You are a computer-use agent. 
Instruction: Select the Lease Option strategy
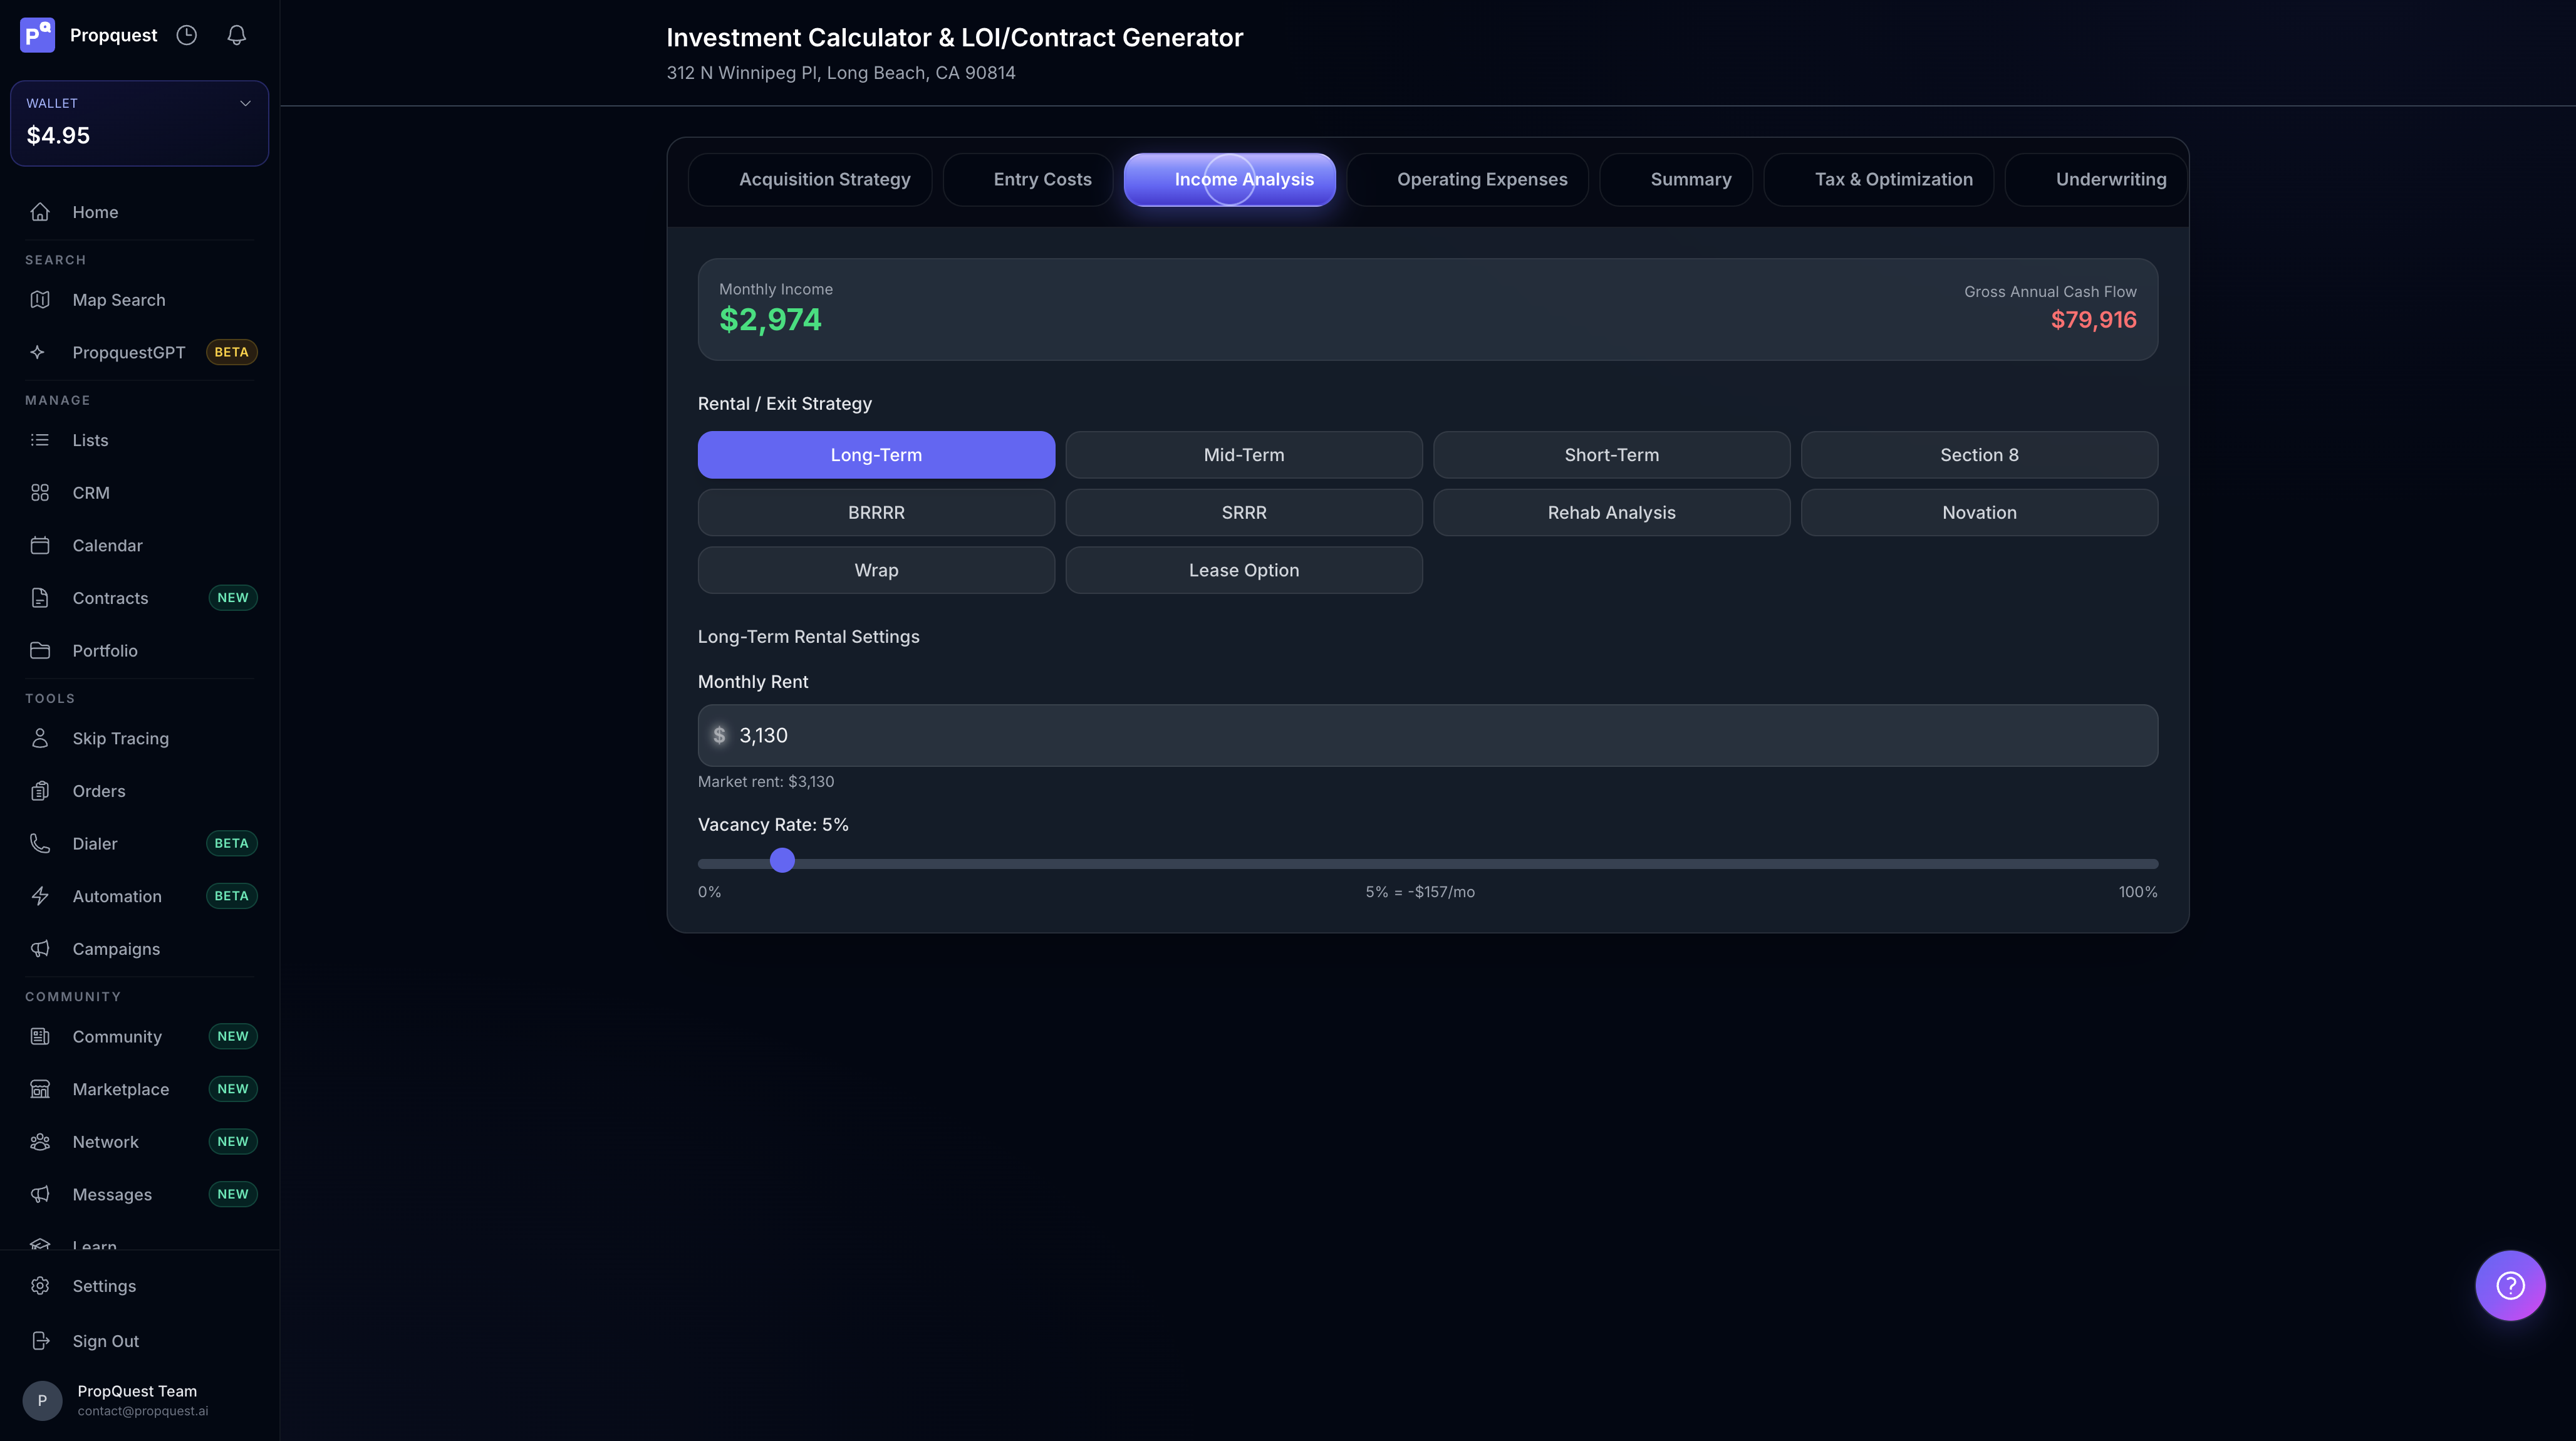(x=1244, y=570)
